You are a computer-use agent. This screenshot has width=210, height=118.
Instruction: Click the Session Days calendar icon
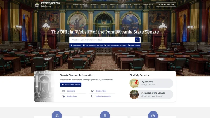click(x=63, y=96)
